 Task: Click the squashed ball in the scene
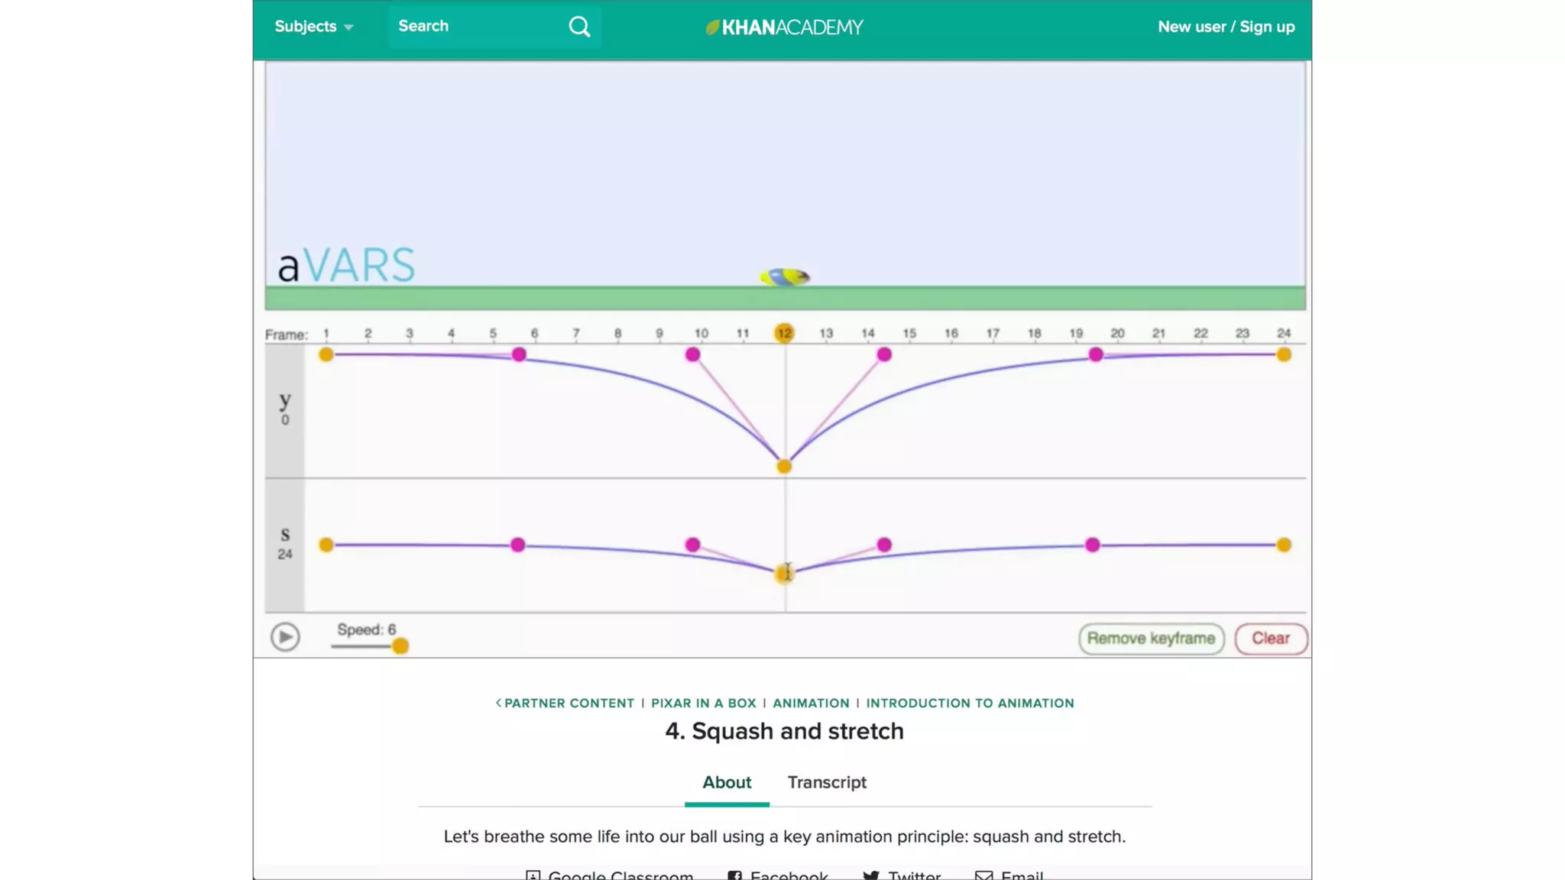pos(784,277)
